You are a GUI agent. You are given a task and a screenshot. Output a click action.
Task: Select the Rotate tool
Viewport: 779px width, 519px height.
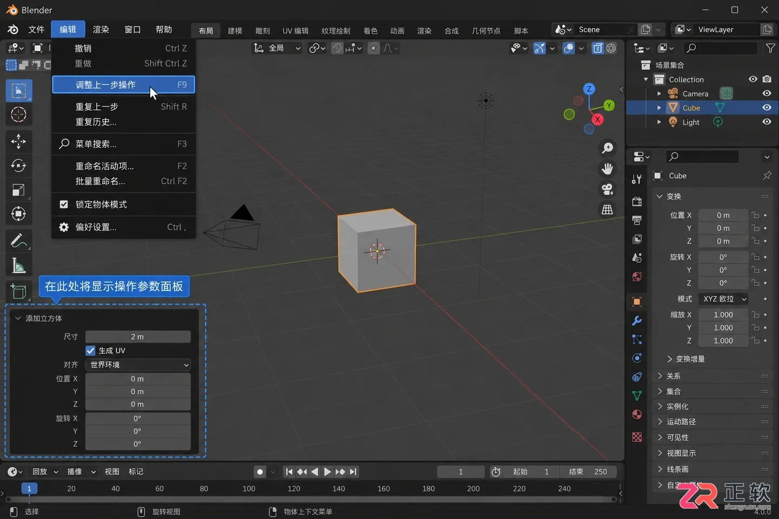18,165
